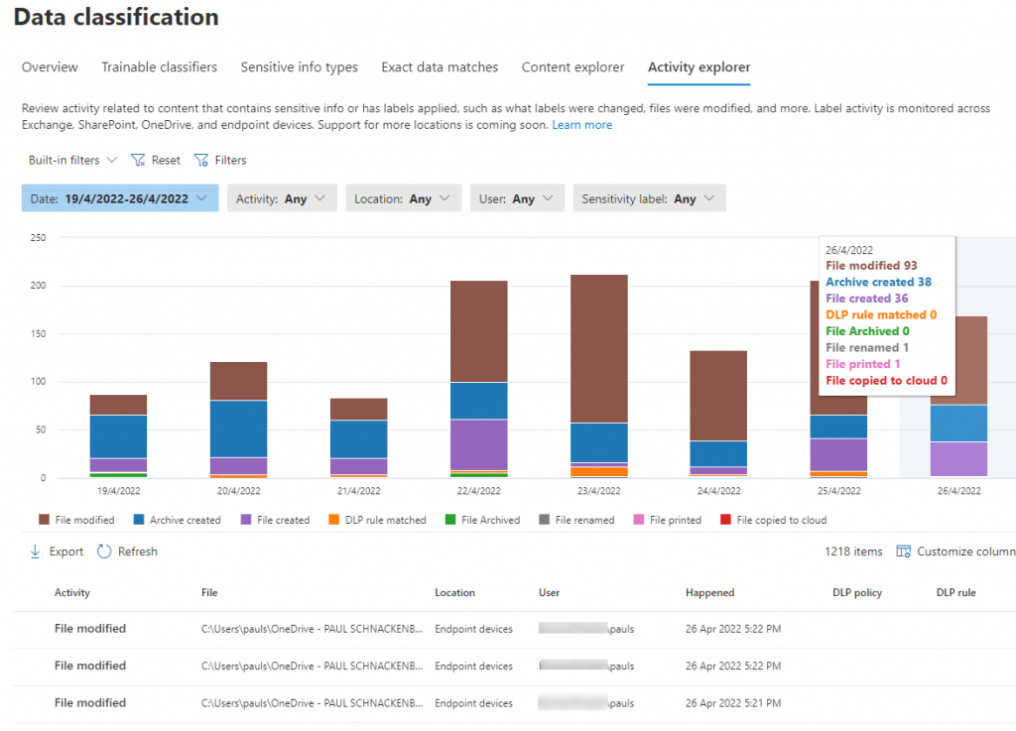Viewport: 1016px width, 731px height.
Task: Open the Content explorer tab
Action: pos(572,66)
